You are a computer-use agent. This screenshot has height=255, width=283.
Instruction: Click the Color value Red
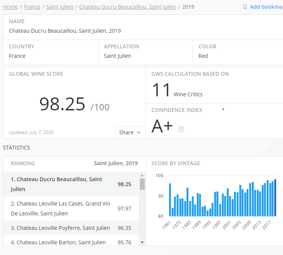tap(203, 56)
